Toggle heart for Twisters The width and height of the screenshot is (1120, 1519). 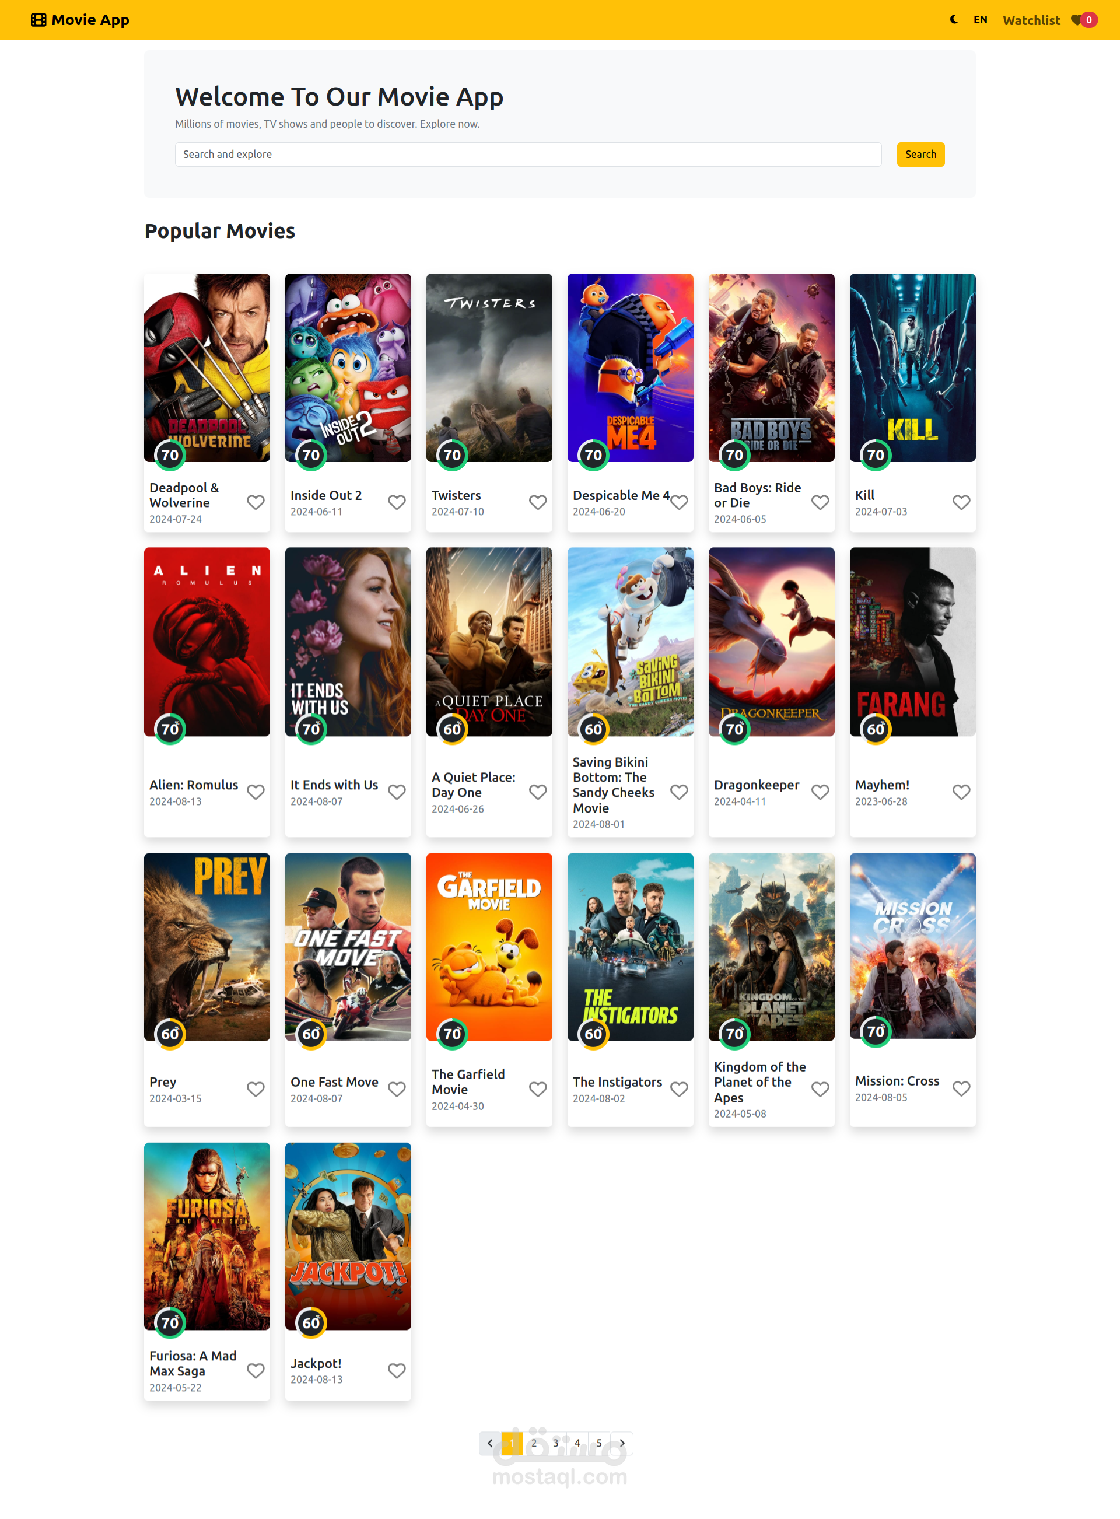tap(538, 502)
